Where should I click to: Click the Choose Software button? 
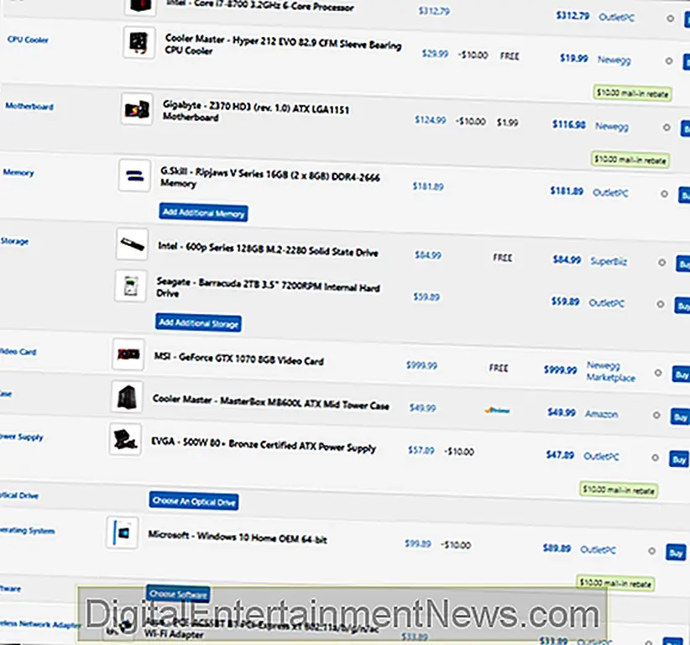(177, 594)
